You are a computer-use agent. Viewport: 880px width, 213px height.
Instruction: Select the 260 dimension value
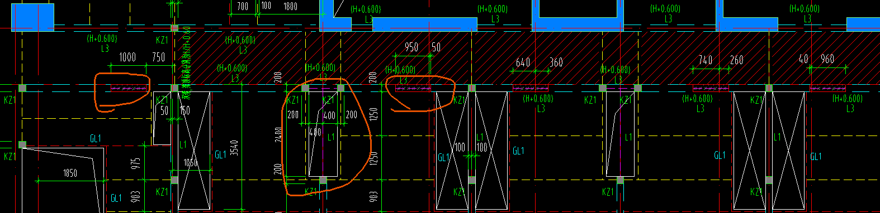[x=737, y=60]
